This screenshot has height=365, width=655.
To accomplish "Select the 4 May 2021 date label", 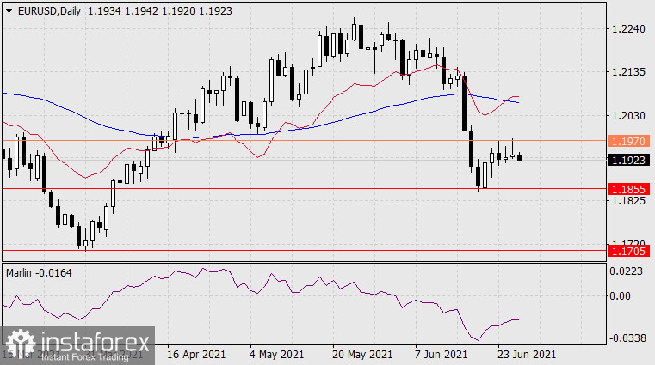I will [x=275, y=354].
